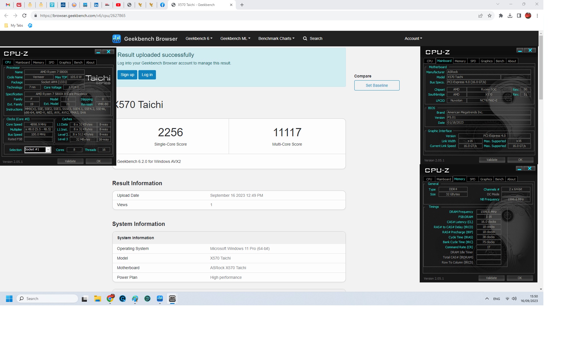Open the volume control in system tray
Viewport: 583px width, 350px height.
(514, 299)
